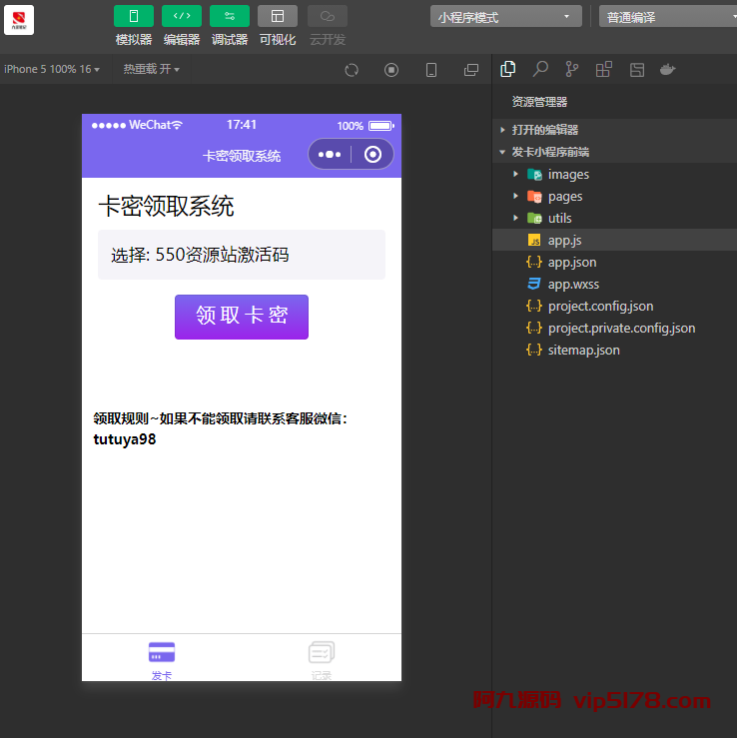Image resolution: width=737 pixels, height=738 pixels.
Task: Toggle the simulator panel button
Action: 134,16
